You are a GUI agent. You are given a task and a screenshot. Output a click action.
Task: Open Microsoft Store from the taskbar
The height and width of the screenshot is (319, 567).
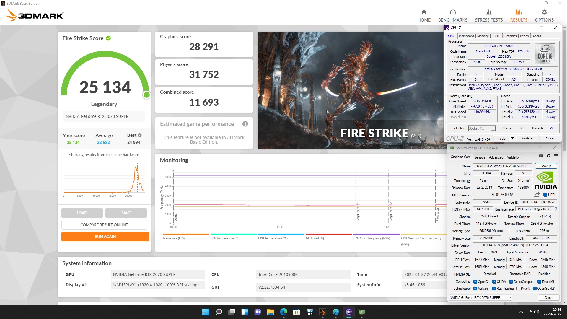297,312
